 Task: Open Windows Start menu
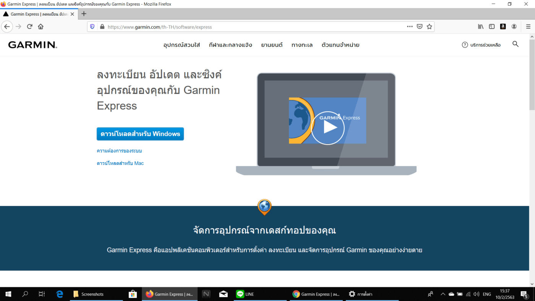tap(8, 294)
